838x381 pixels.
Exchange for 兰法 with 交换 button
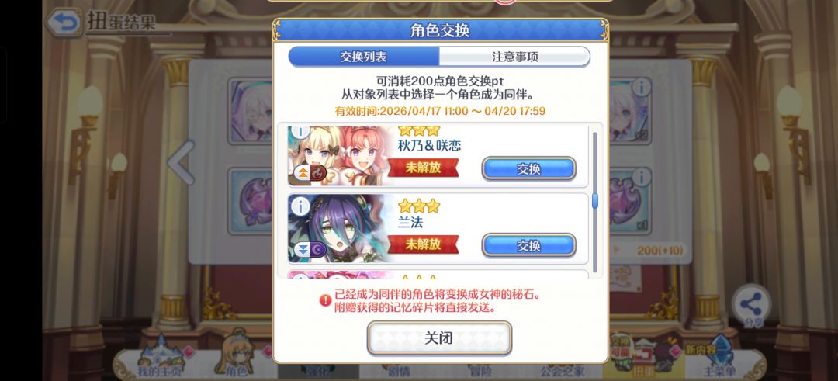pos(528,245)
